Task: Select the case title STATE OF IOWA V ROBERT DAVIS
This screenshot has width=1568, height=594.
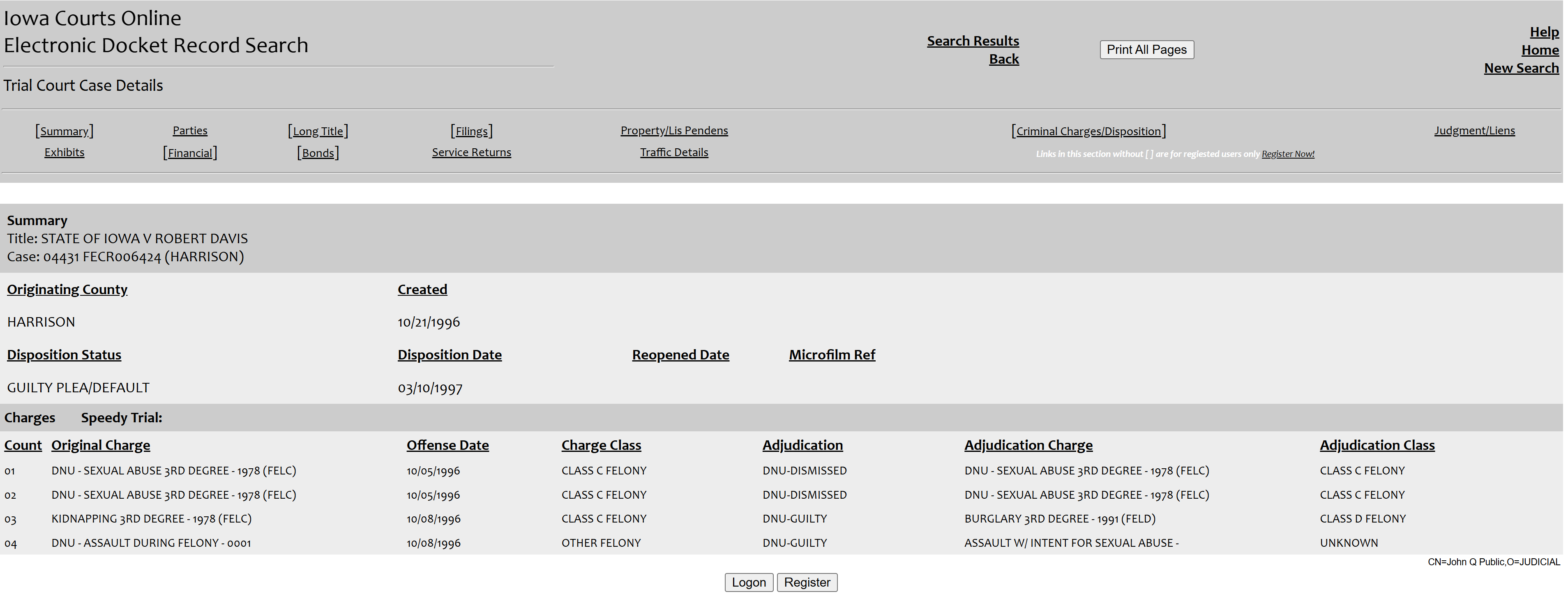Action: tap(144, 239)
